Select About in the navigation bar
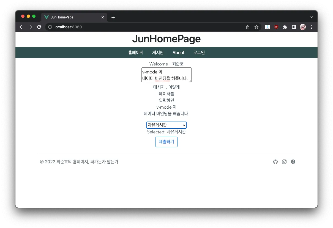This screenshot has width=333, height=228. (x=178, y=53)
